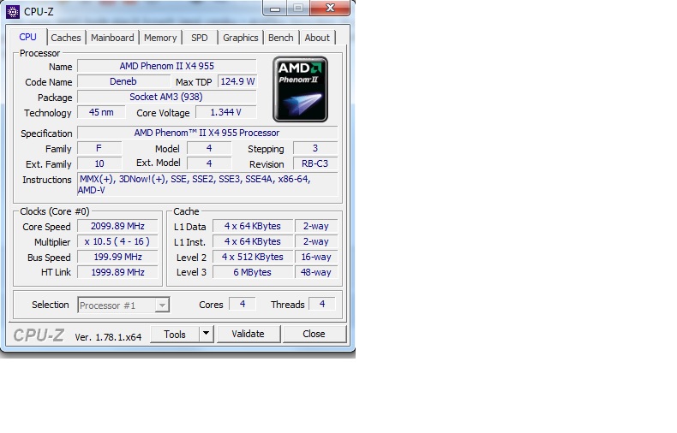Screen dimensions: 677x433
Task: Click the Family value 'F'
Action: point(99,148)
